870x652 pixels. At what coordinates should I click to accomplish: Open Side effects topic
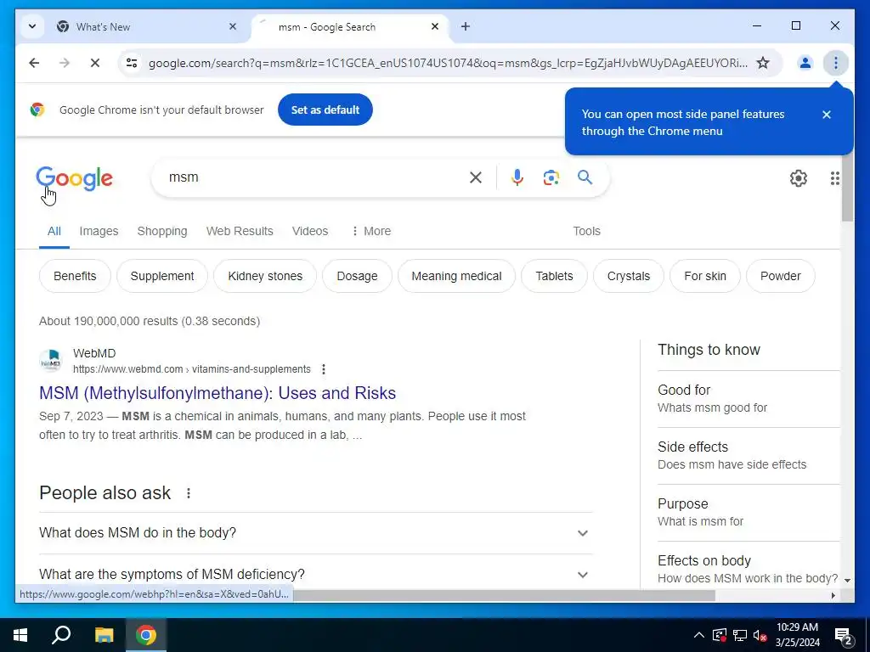(x=749, y=456)
